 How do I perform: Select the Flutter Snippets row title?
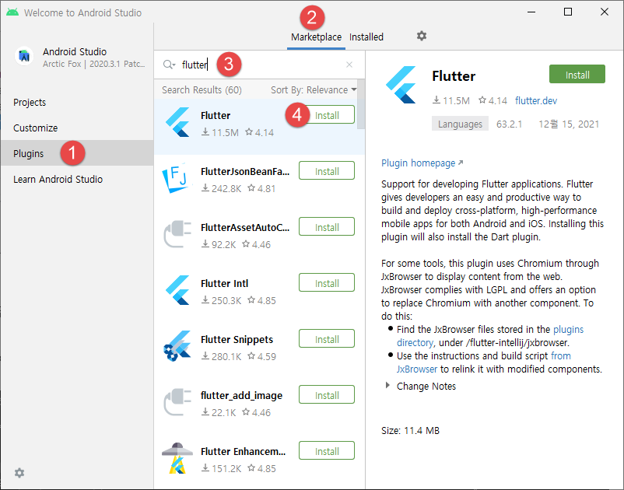click(237, 340)
